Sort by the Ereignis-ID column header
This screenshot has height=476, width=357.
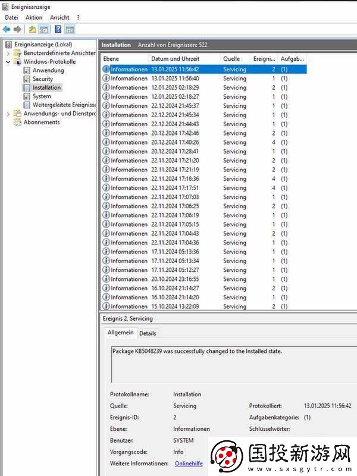264,58
